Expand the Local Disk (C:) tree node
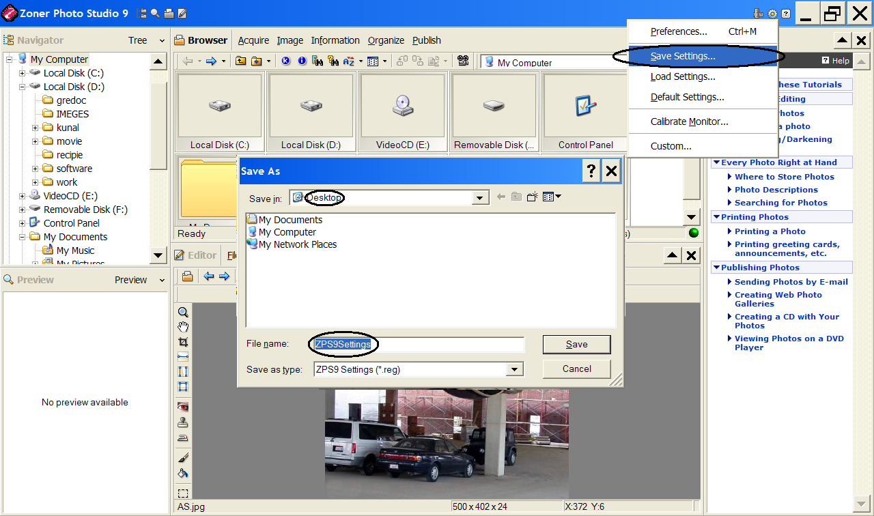This screenshot has width=874, height=516. [x=23, y=73]
